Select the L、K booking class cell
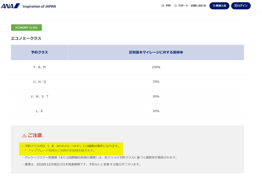 (39, 111)
